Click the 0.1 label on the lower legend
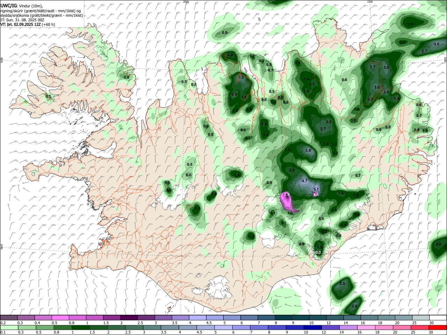The height and width of the screenshot is (335, 447). tap(3, 332)
